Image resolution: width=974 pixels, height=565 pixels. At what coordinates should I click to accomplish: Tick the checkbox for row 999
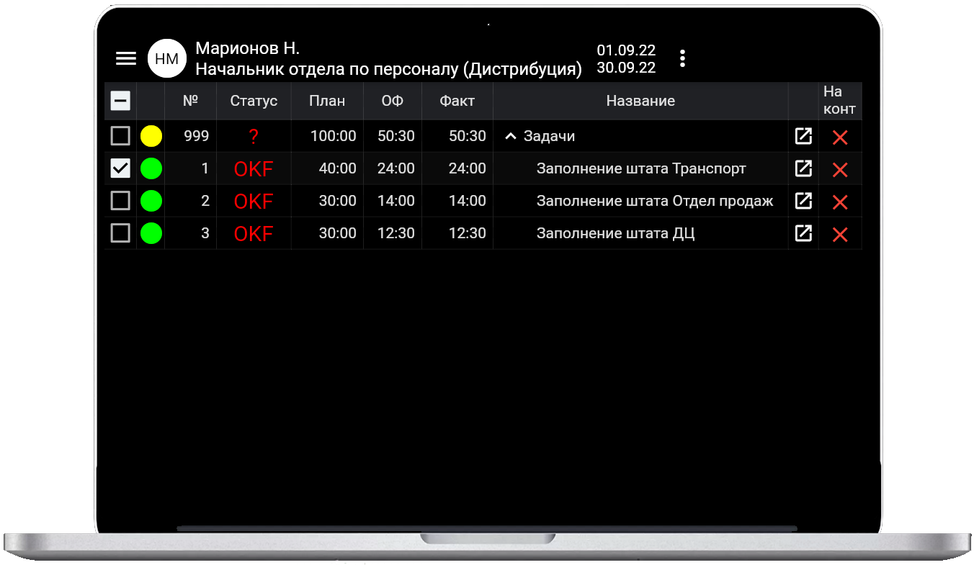[x=120, y=136]
